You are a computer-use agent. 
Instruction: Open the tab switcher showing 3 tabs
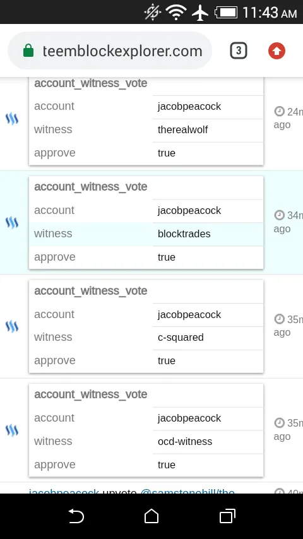[x=239, y=51]
